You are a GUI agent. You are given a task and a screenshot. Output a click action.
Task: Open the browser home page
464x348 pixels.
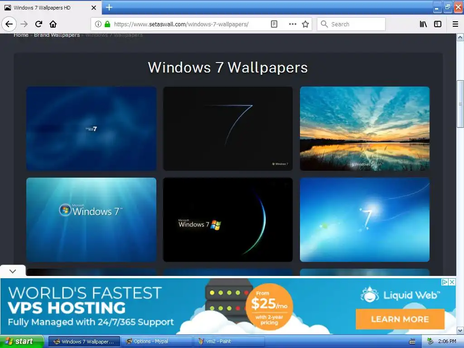[53, 24]
